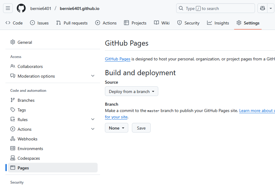Open the Copilot chat icon
This screenshot has width=275, height=186.
tap(262, 8)
